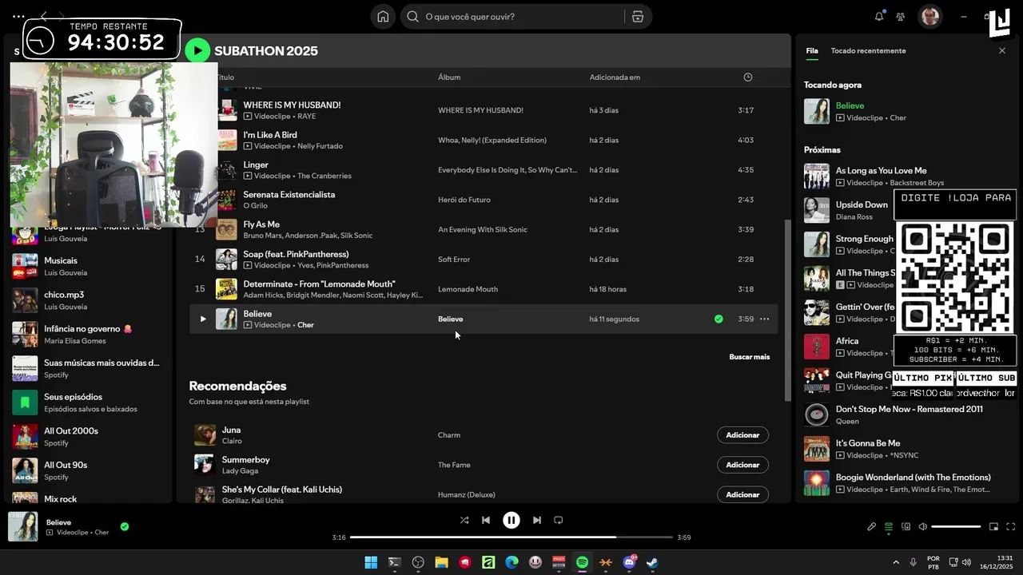Select I'm Like A Bird track
Image resolution: width=1023 pixels, height=575 pixels.
270,135
